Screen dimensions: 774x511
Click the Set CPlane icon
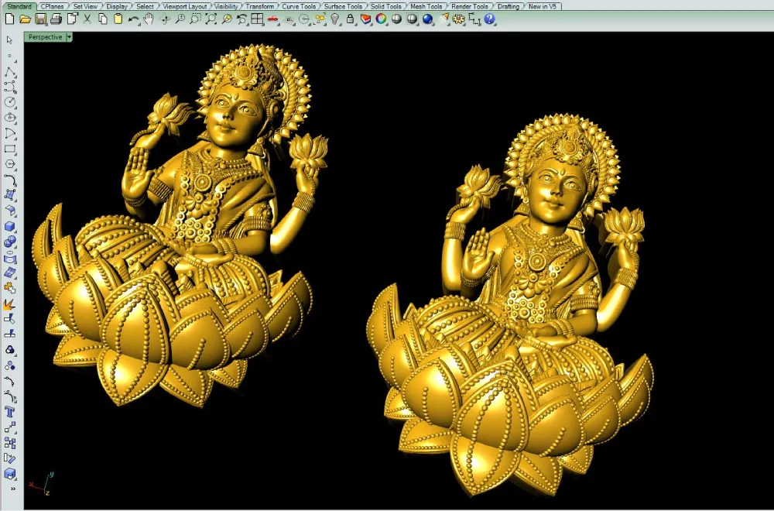point(289,19)
